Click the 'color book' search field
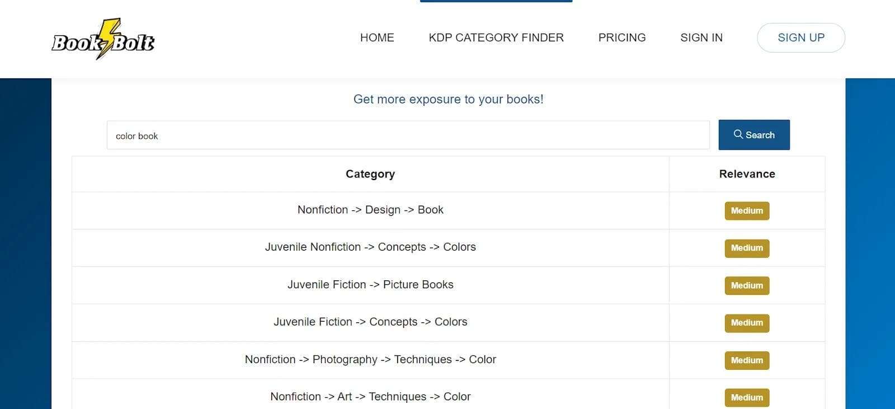 [x=408, y=135]
